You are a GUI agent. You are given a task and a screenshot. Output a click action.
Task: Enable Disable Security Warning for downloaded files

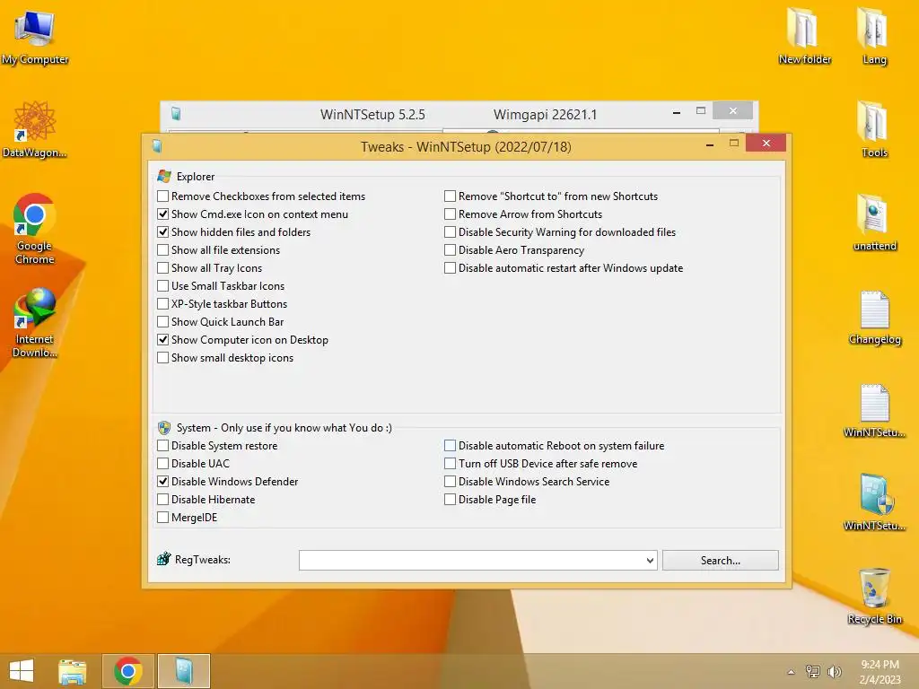click(x=451, y=232)
